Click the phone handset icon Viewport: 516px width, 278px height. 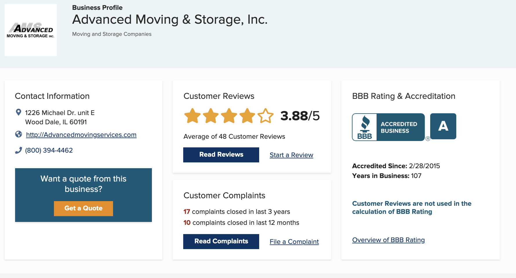[19, 150]
